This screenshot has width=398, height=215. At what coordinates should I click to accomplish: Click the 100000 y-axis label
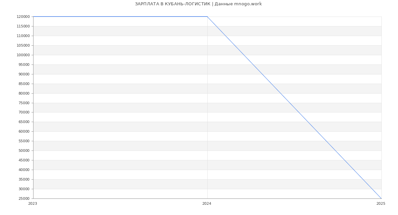pyautogui.click(x=23, y=55)
